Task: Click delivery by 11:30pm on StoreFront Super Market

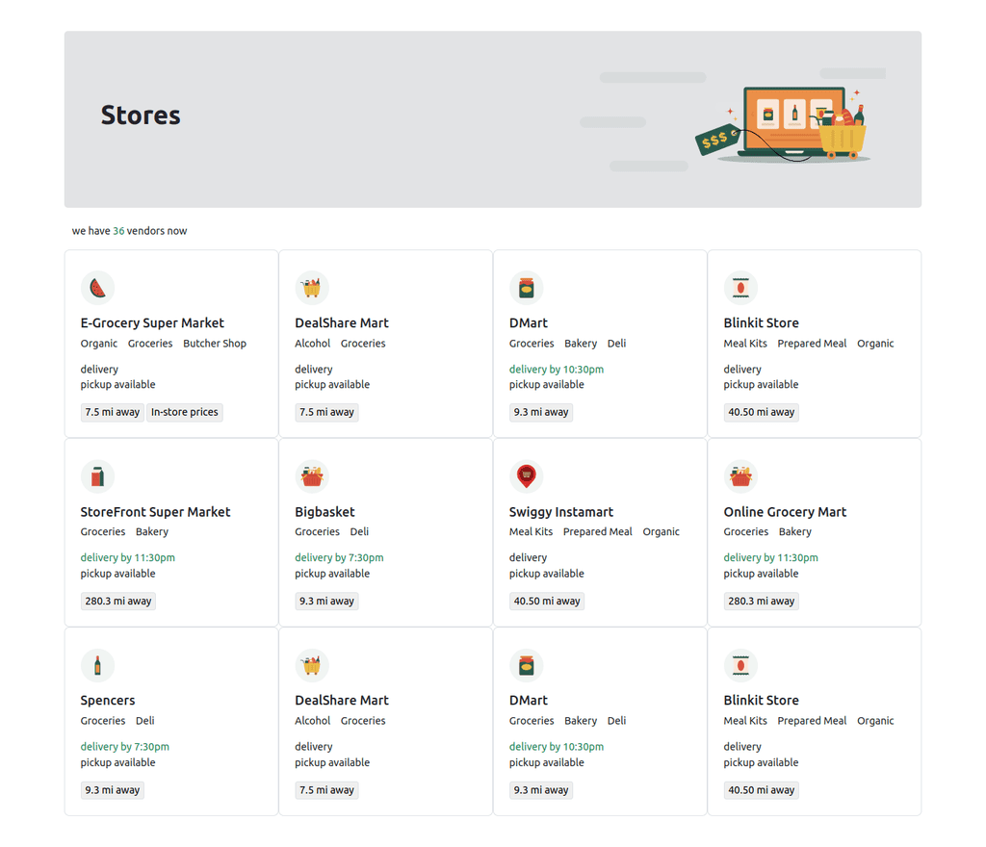Action: pos(128,558)
